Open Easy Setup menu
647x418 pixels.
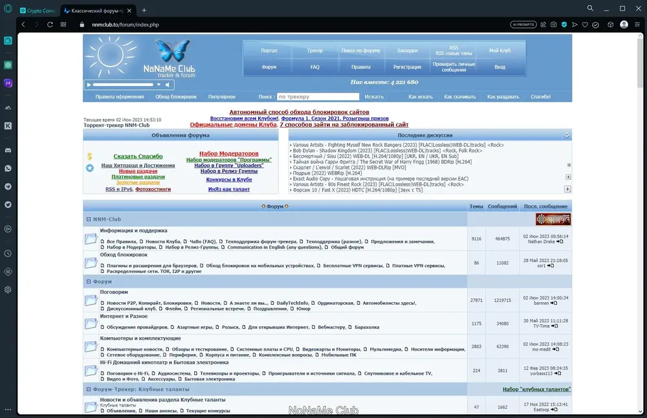tap(637, 25)
